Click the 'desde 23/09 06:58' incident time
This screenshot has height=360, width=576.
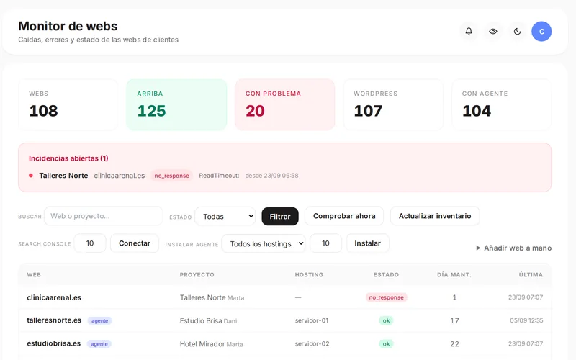point(272,176)
